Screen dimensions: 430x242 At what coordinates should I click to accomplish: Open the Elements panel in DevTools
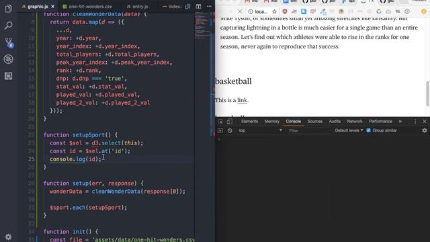tap(249, 121)
